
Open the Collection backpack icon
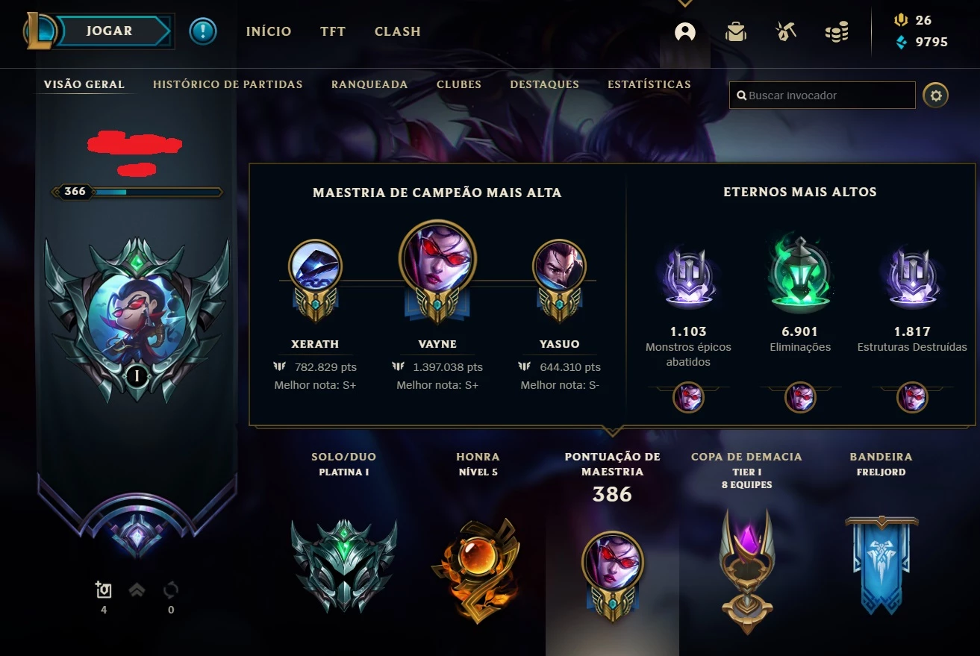(x=736, y=31)
